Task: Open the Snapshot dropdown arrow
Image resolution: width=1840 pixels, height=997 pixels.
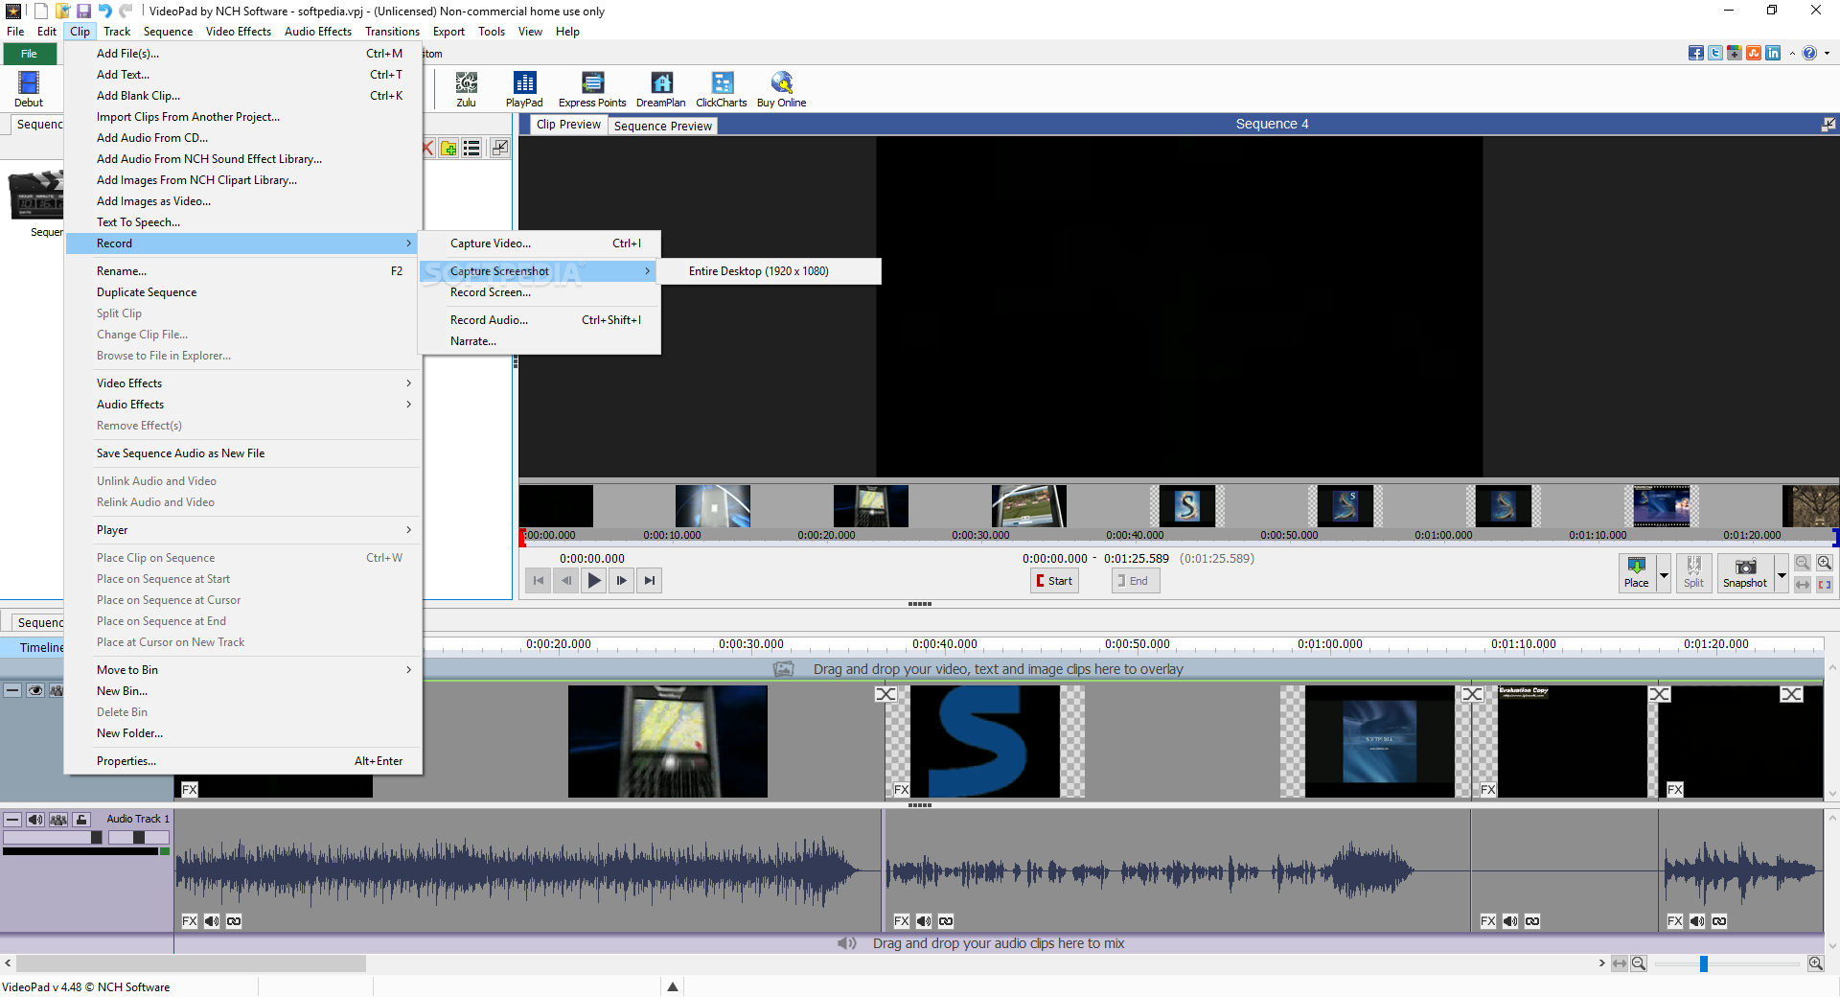Action: pyautogui.click(x=1782, y=575)
